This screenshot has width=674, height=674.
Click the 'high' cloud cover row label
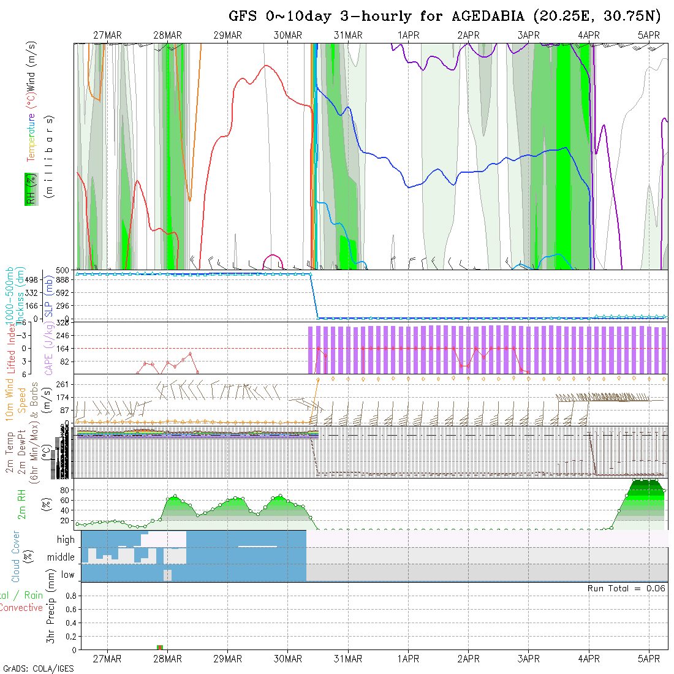click(66, 540)
